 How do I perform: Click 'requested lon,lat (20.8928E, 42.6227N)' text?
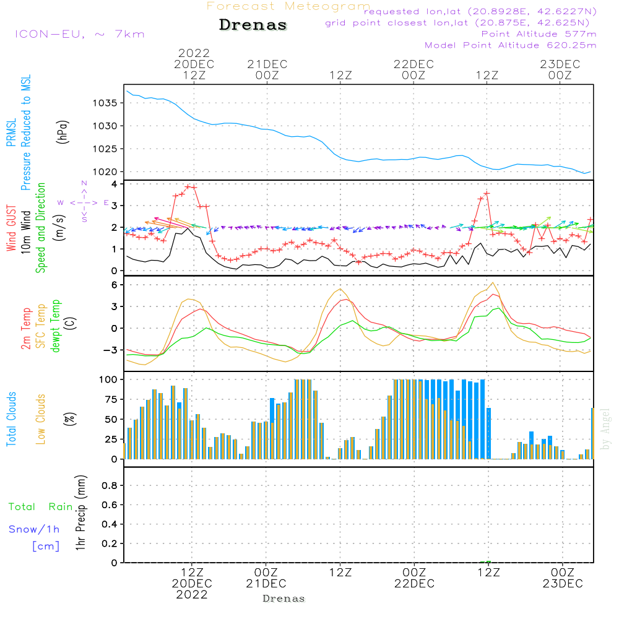coord(480,11)
